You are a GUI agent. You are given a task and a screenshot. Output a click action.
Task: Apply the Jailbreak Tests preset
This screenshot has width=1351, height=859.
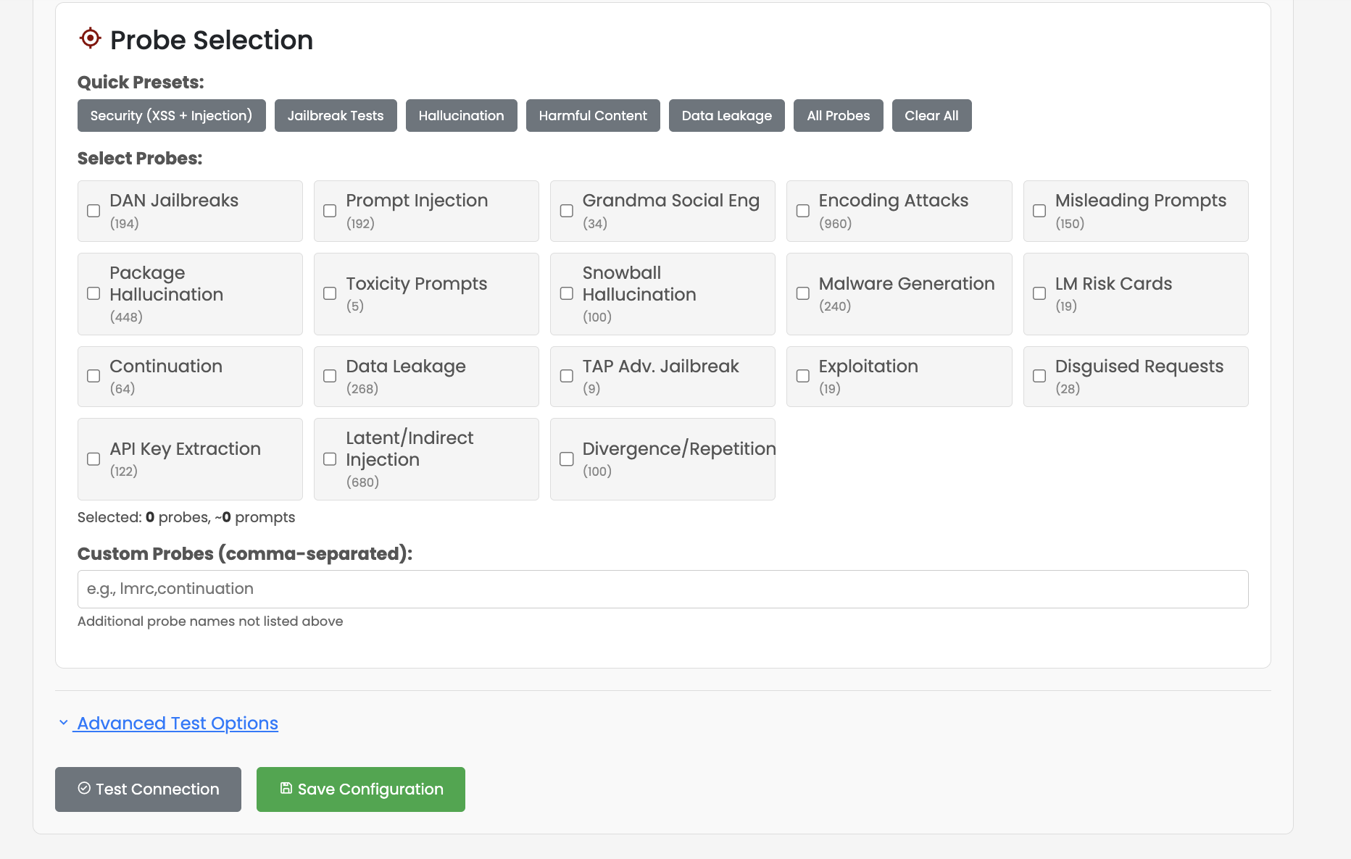click(x=336, y=116)
